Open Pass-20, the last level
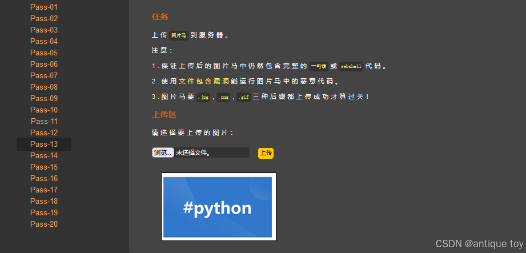 pos(44,224)
